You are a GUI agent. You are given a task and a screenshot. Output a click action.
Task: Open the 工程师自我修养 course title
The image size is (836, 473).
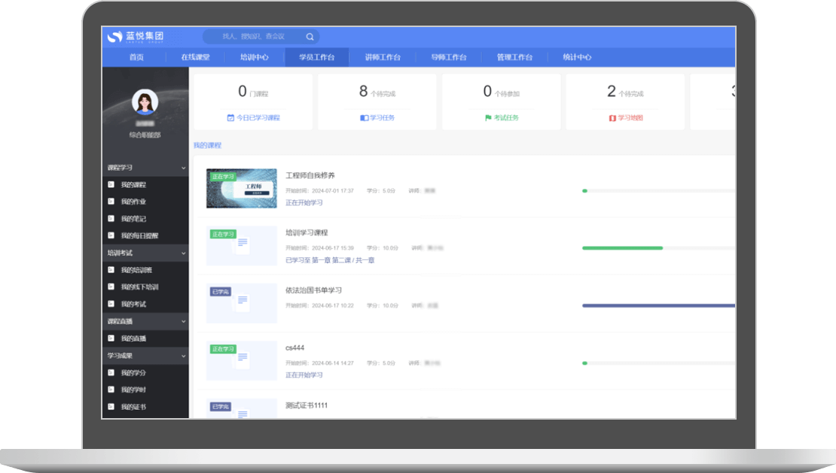click(310, 175)
